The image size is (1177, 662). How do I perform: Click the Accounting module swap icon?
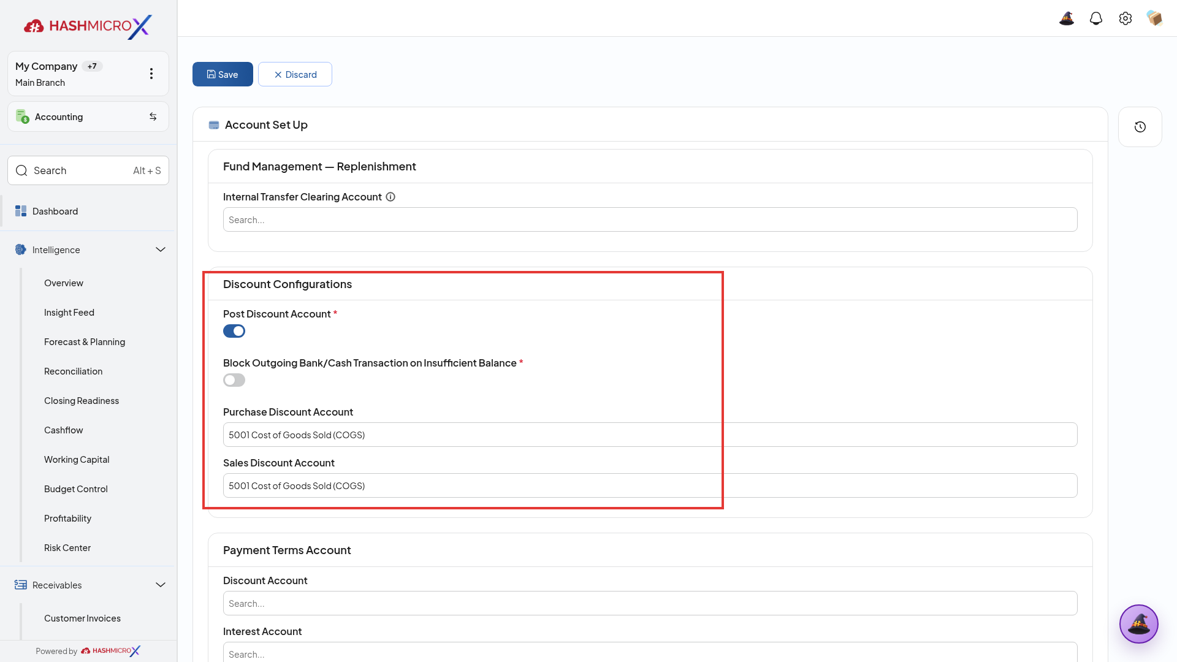point(153,116)
